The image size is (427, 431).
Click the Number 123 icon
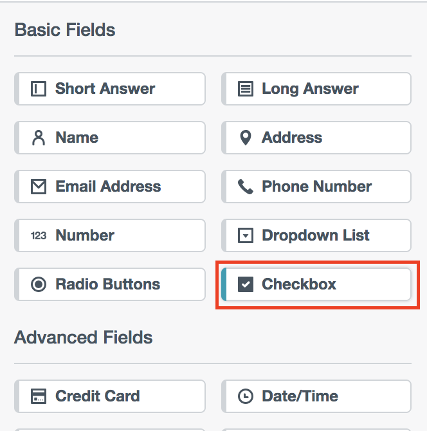click(x=39, y=235)
